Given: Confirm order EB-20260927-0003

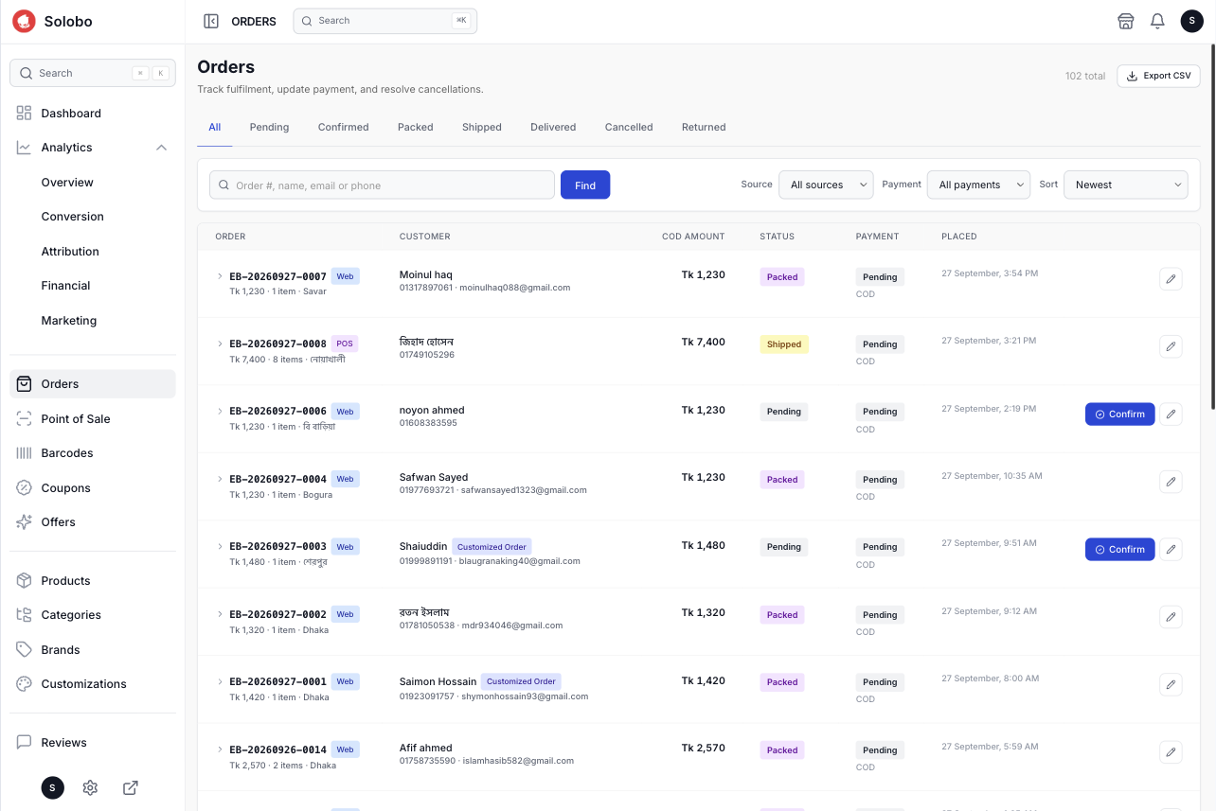Looking at the screenshot, I should 1119,549.
